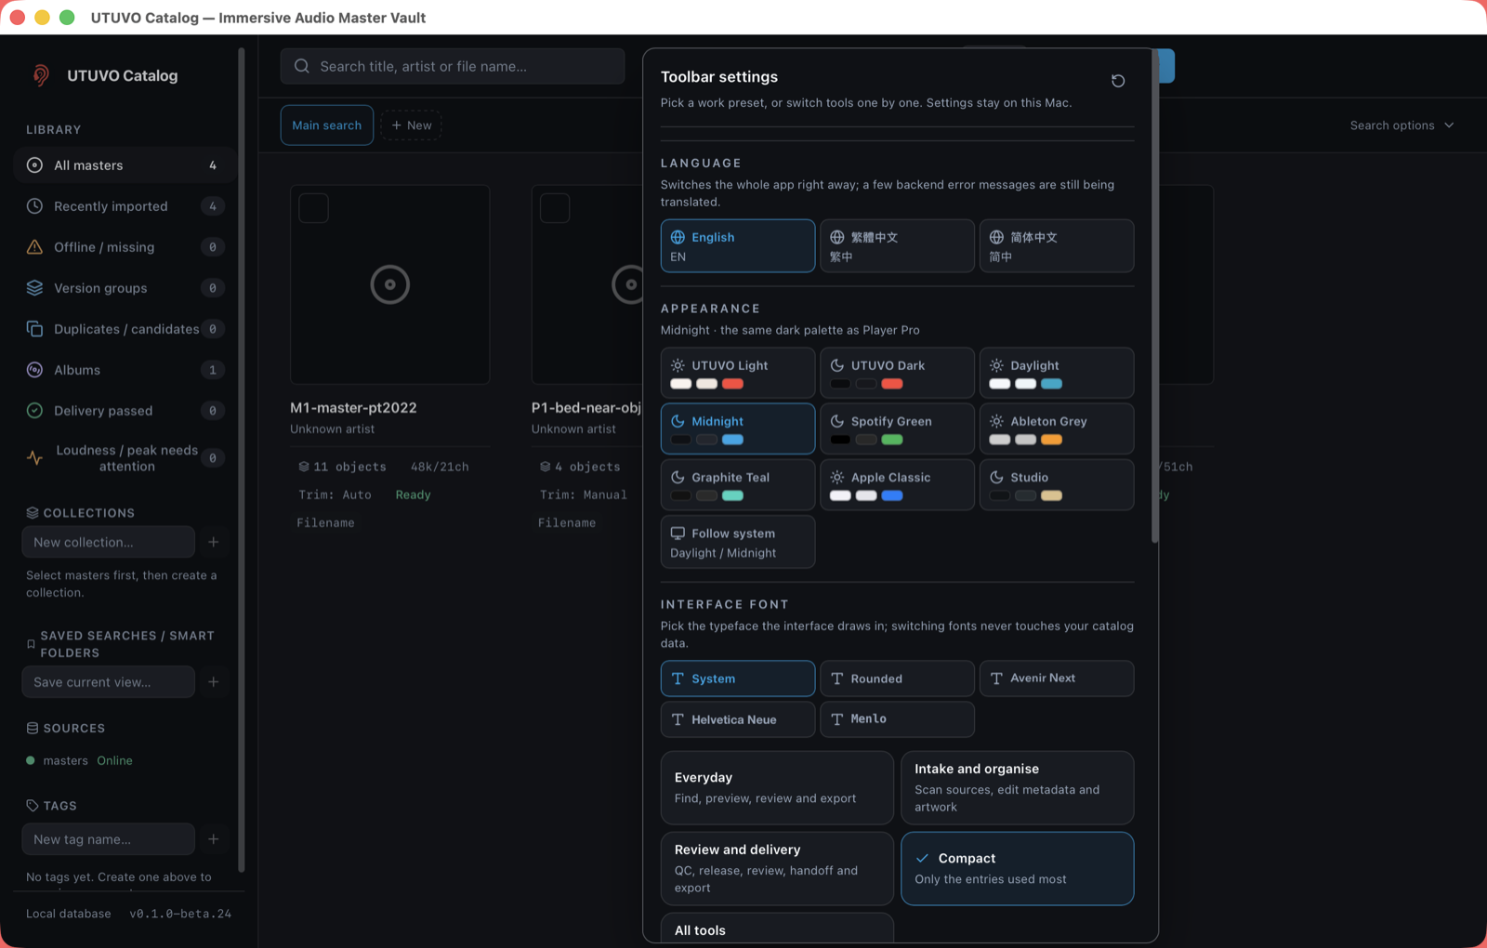
Task: Apply Review and delivery preset
Action: [777, 868]
